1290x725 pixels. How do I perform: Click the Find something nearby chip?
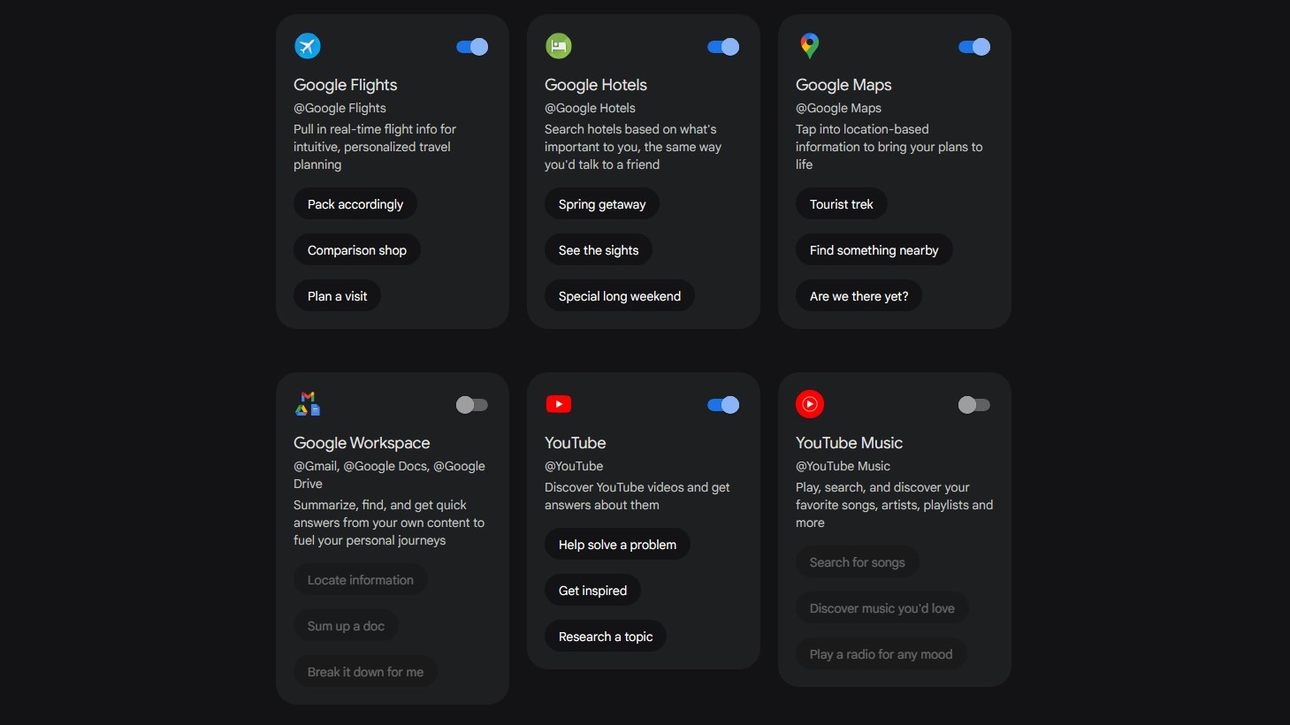[874, 250]
